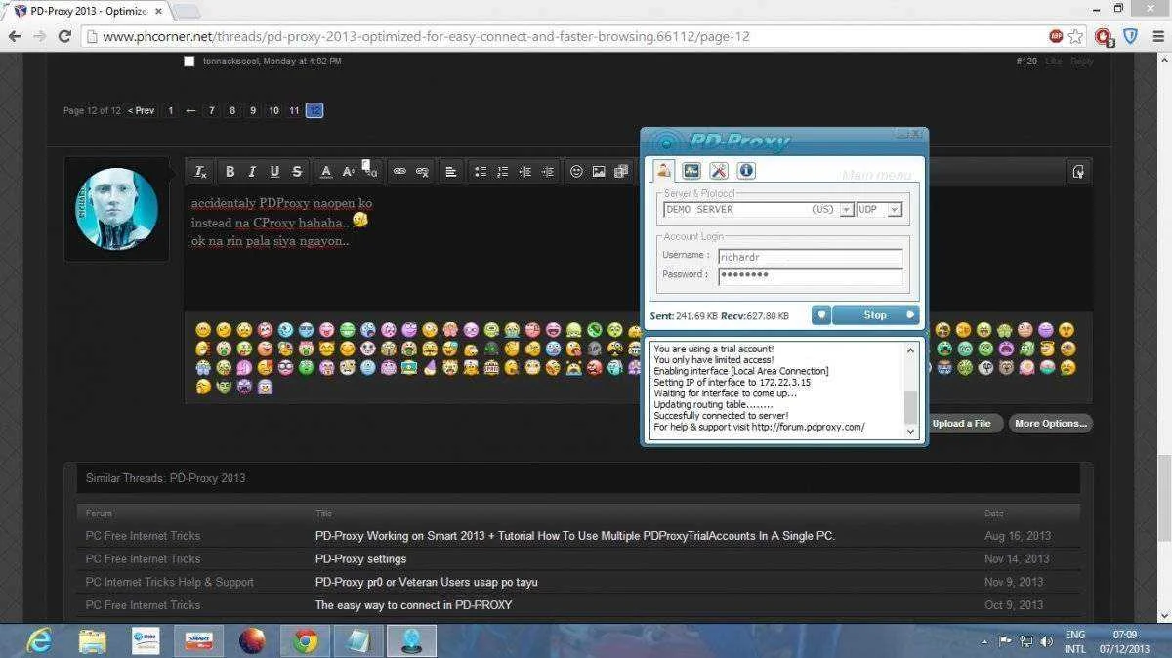The height and width of the screenshot is (658, 1172).
Task: Open thread 'PD-Proxy settings'
Action: tap(360, 559)
